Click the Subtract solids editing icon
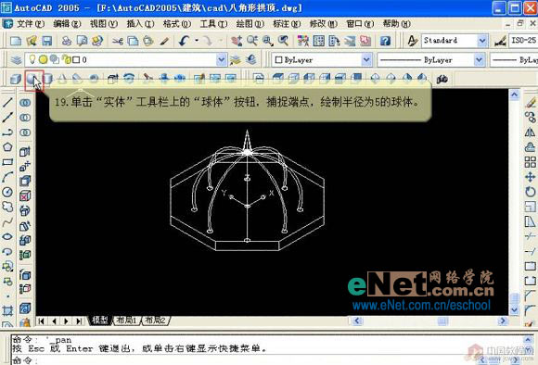Screen dimensions: 538x365 point(25,118)
